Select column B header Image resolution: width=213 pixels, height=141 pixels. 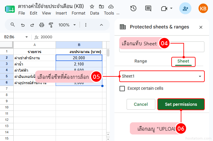(79, 45)
